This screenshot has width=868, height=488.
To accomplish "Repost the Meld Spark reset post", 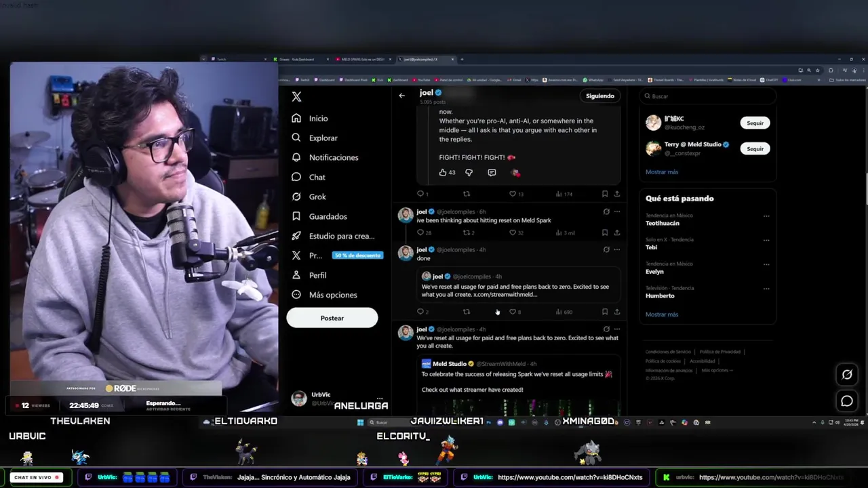I will pyautogui.click(x=469, y=232).
